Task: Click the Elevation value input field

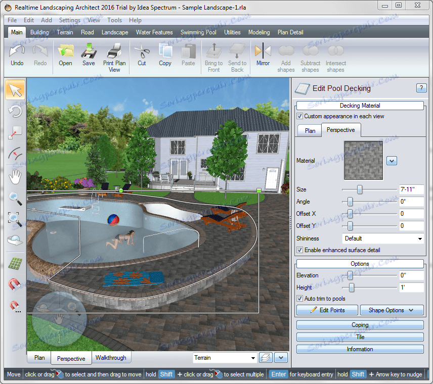Action: (x=411, y=275)
